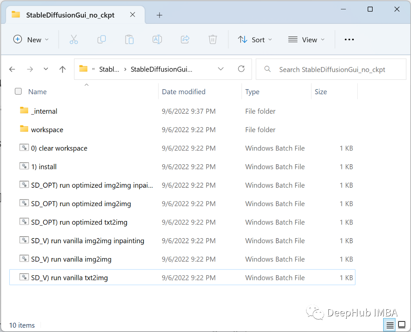Click the workspace folder icon
Image resolution: width=411 pixels, height=332 pixels.
coord(24,129)
